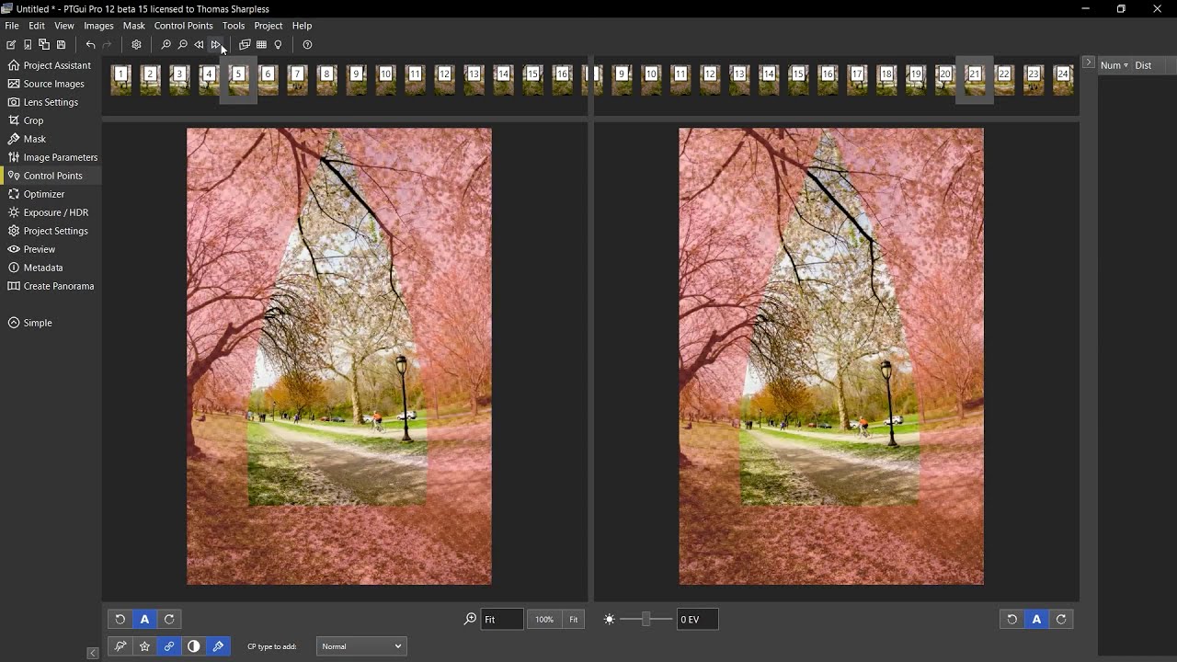Sort by the Num column header
1177x662 pixels.
pyautogui.click(x=1114, y=65)
